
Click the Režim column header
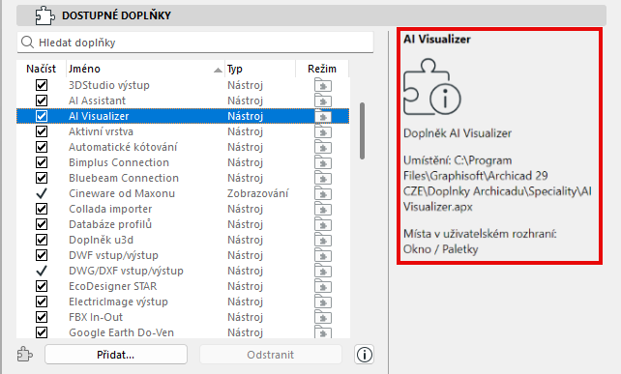pos(322,69)
